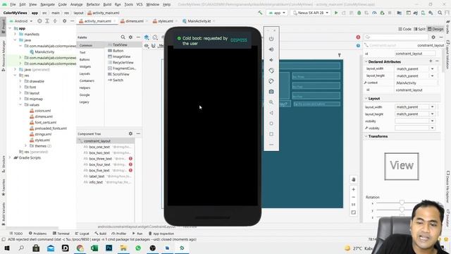
Task: Collapse the Transforms section
Action: point(366,136)
